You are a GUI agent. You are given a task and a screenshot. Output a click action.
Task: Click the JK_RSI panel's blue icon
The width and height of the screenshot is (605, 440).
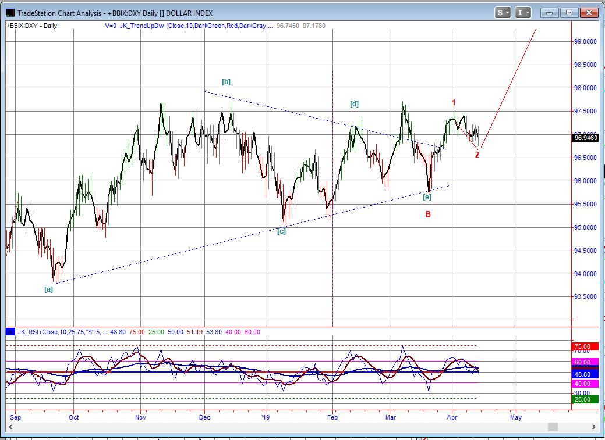(10, 332)
